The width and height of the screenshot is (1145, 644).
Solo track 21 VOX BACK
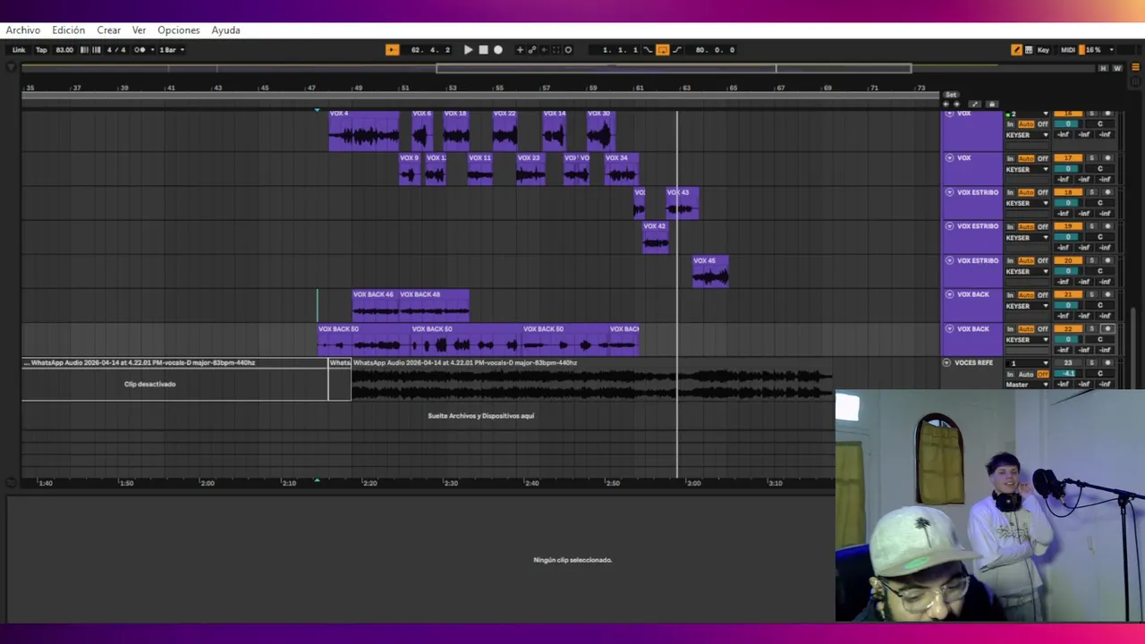pyautogui.click(x=1091, y=294)
